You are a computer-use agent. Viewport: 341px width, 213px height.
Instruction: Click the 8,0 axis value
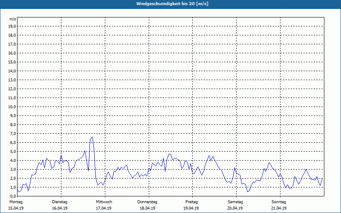[x=13, y=124]
